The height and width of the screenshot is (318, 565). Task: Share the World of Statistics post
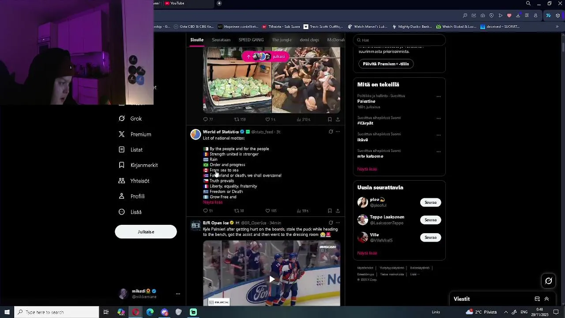click(x=338, y=211)
